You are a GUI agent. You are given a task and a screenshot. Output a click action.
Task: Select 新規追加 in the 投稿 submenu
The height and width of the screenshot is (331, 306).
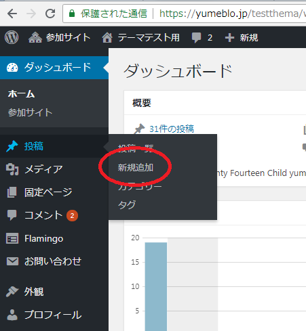tap(135, 168)
